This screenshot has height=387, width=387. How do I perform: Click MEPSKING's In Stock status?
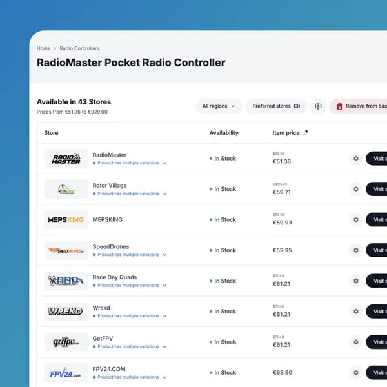[x=223, y=220]
